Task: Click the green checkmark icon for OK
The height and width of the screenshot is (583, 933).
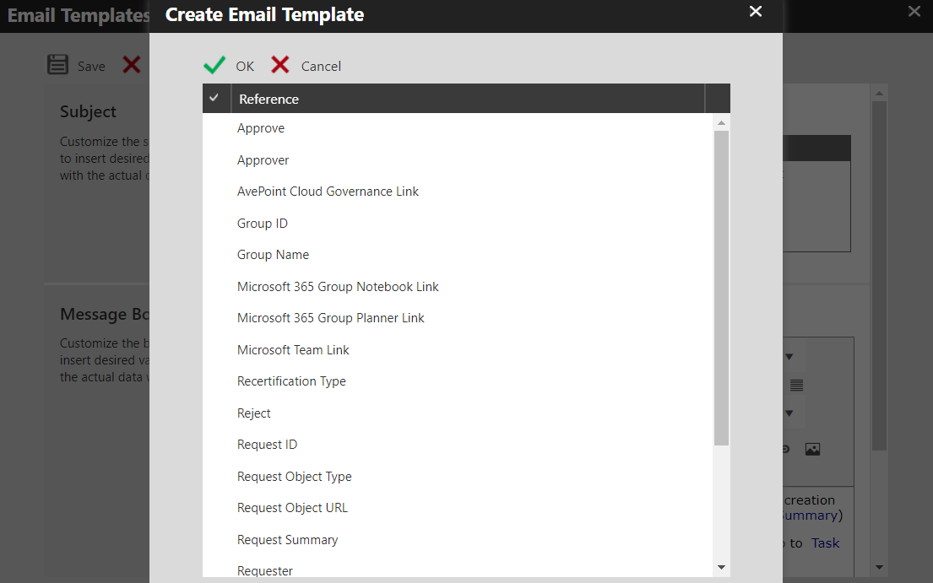Action: (x=213, y=63)
